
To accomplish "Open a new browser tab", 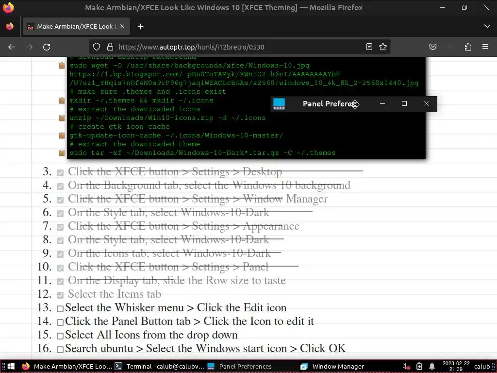I will [x=140, y=27].
